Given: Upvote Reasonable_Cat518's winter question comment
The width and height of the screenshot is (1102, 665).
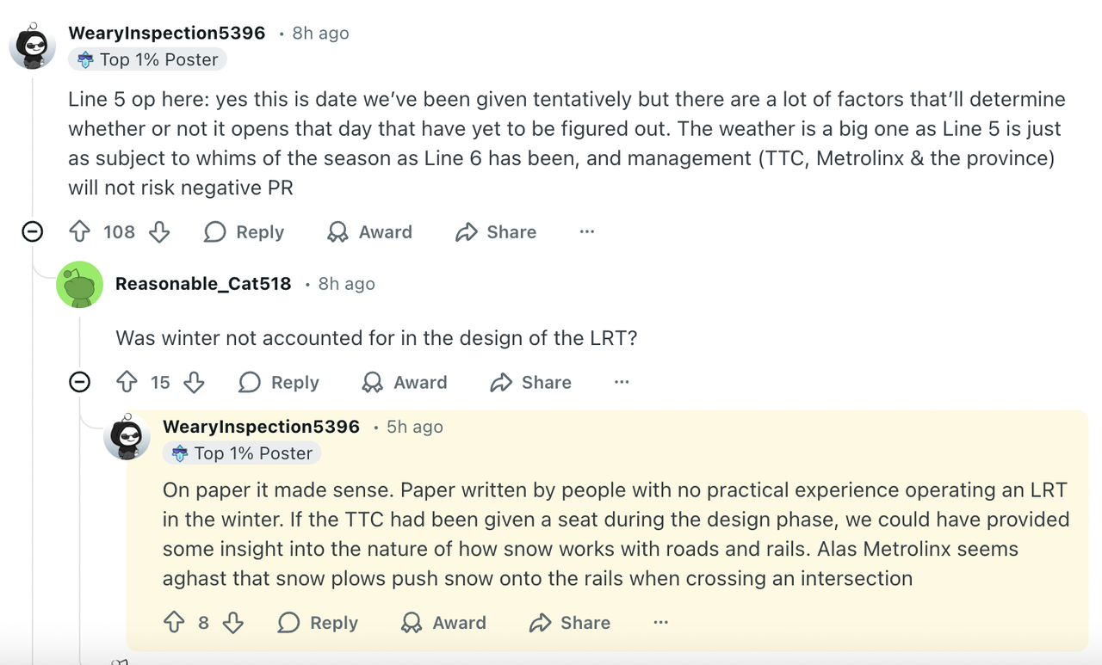Looking at the screenshot, I should pos(127,382).
